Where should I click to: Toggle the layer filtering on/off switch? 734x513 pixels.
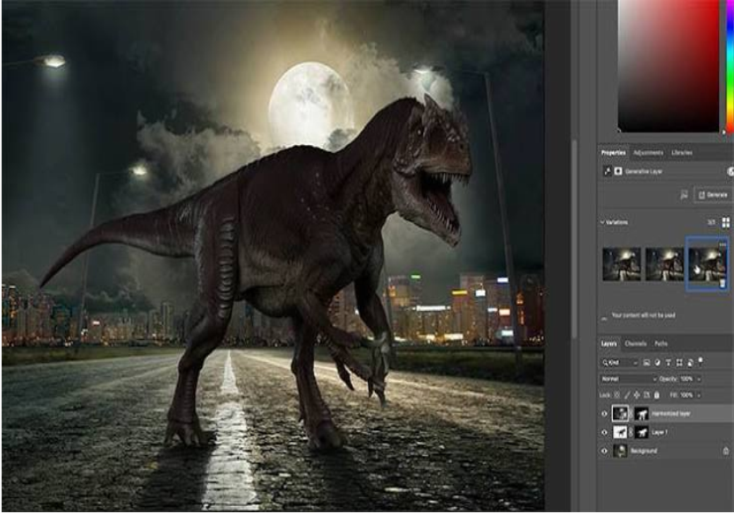pyautogui.click(x=701, y=361)
